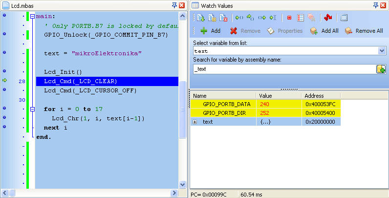Click the end. line in the code
Viewport: 389px width, 198px height.
tap(43, 137)
